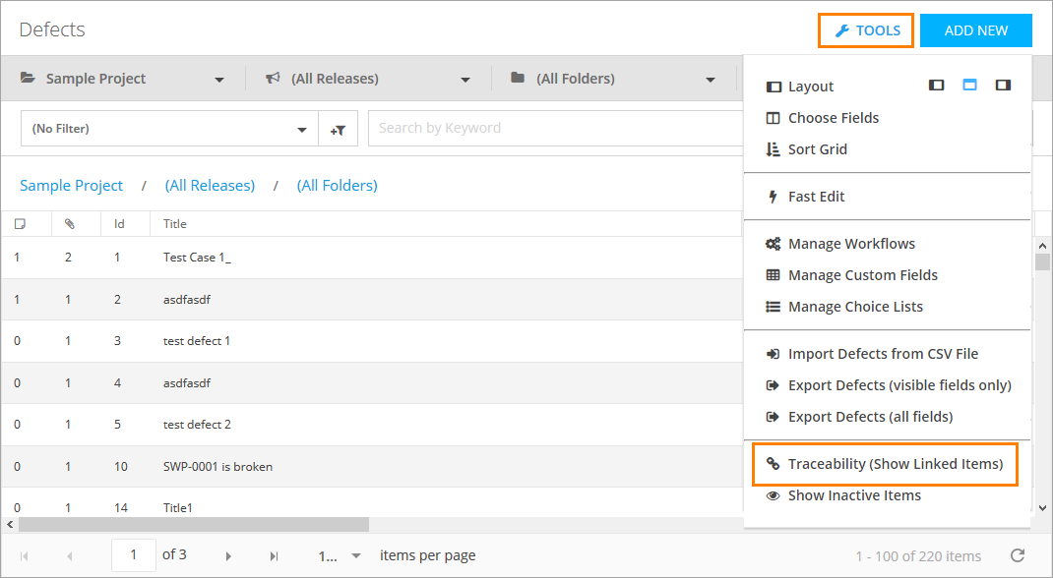Screen dimensions: 1053x578
Task: Toggle Show Inactive Items
Action: pyautogui.click(x=843, y=495)
